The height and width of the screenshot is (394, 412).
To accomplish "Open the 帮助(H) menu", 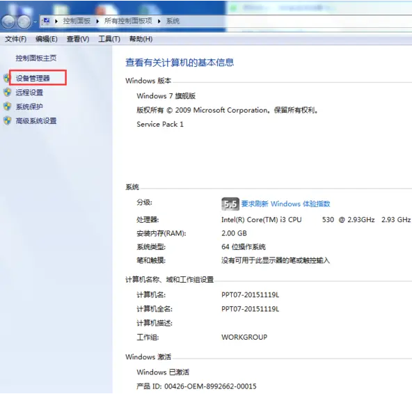I will coord(141,39).
